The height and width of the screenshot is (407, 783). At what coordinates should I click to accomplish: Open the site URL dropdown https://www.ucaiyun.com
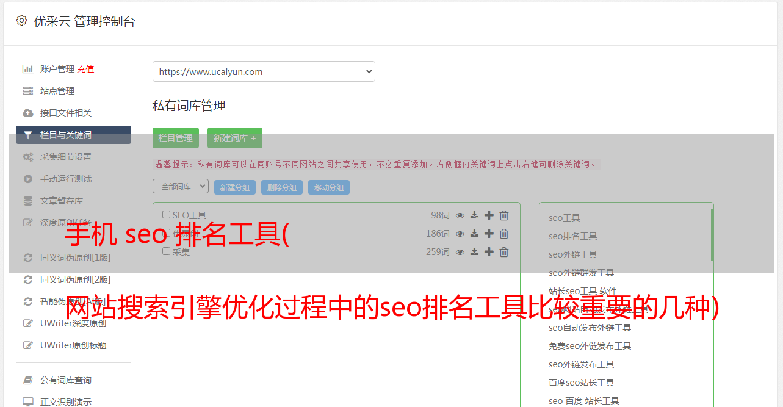tap(264, 71)
